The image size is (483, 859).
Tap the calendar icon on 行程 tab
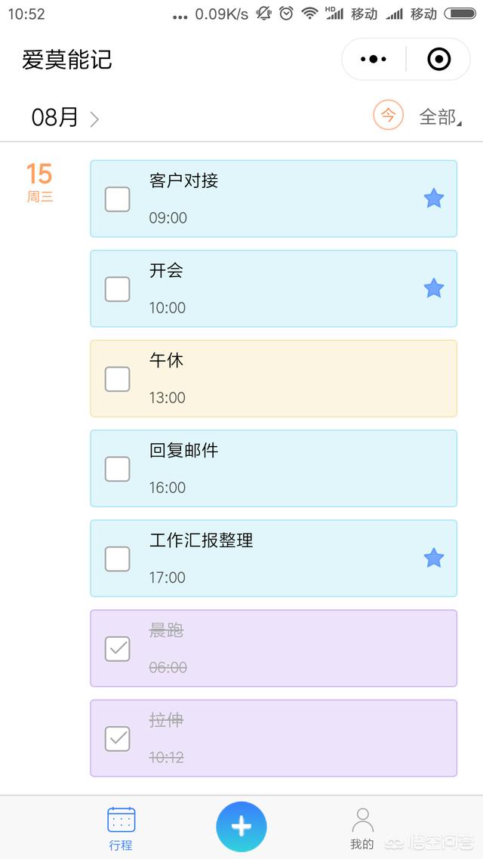point(120,818)
